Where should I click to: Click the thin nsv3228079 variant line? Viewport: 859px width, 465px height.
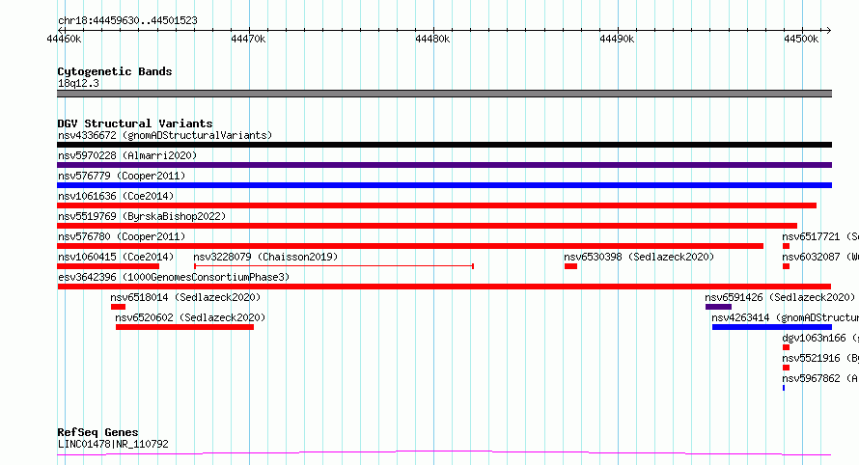coord(334,266)
